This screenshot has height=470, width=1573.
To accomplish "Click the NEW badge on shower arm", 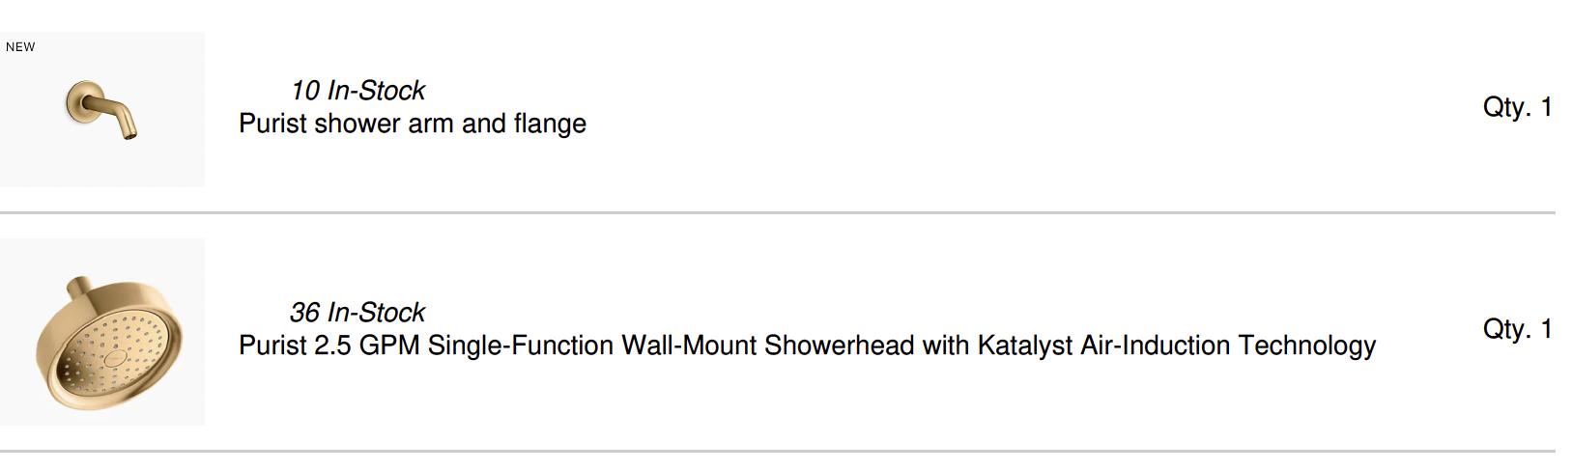I will (x=20, y=46).
